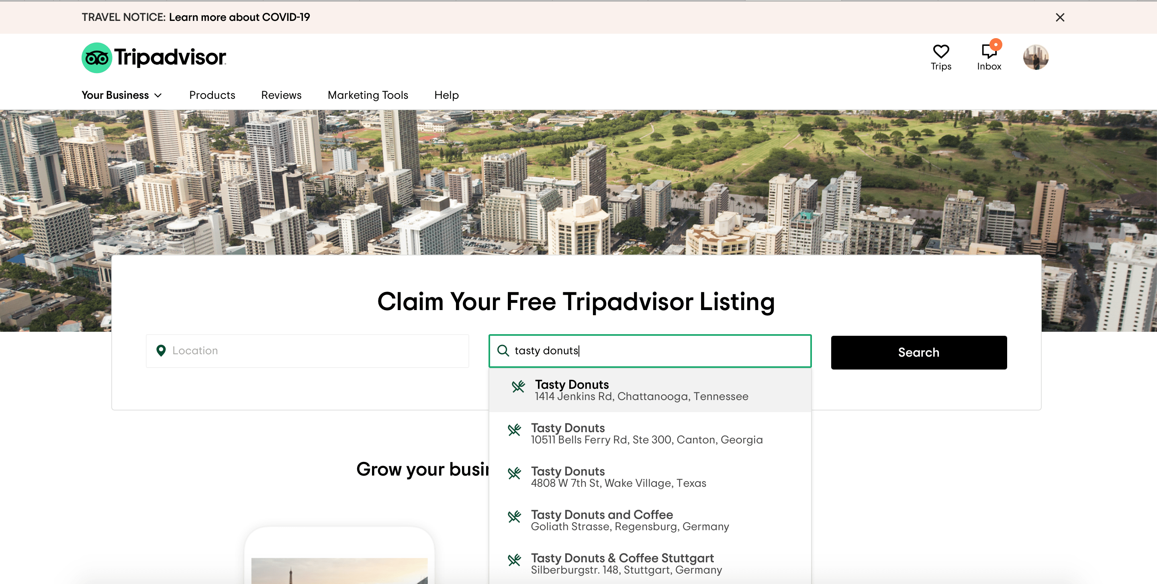The height and width of the screenshot is (584, 1157).
Task: Click restaurant icon beside Stuttgart result
Action: tap(514, 560)
